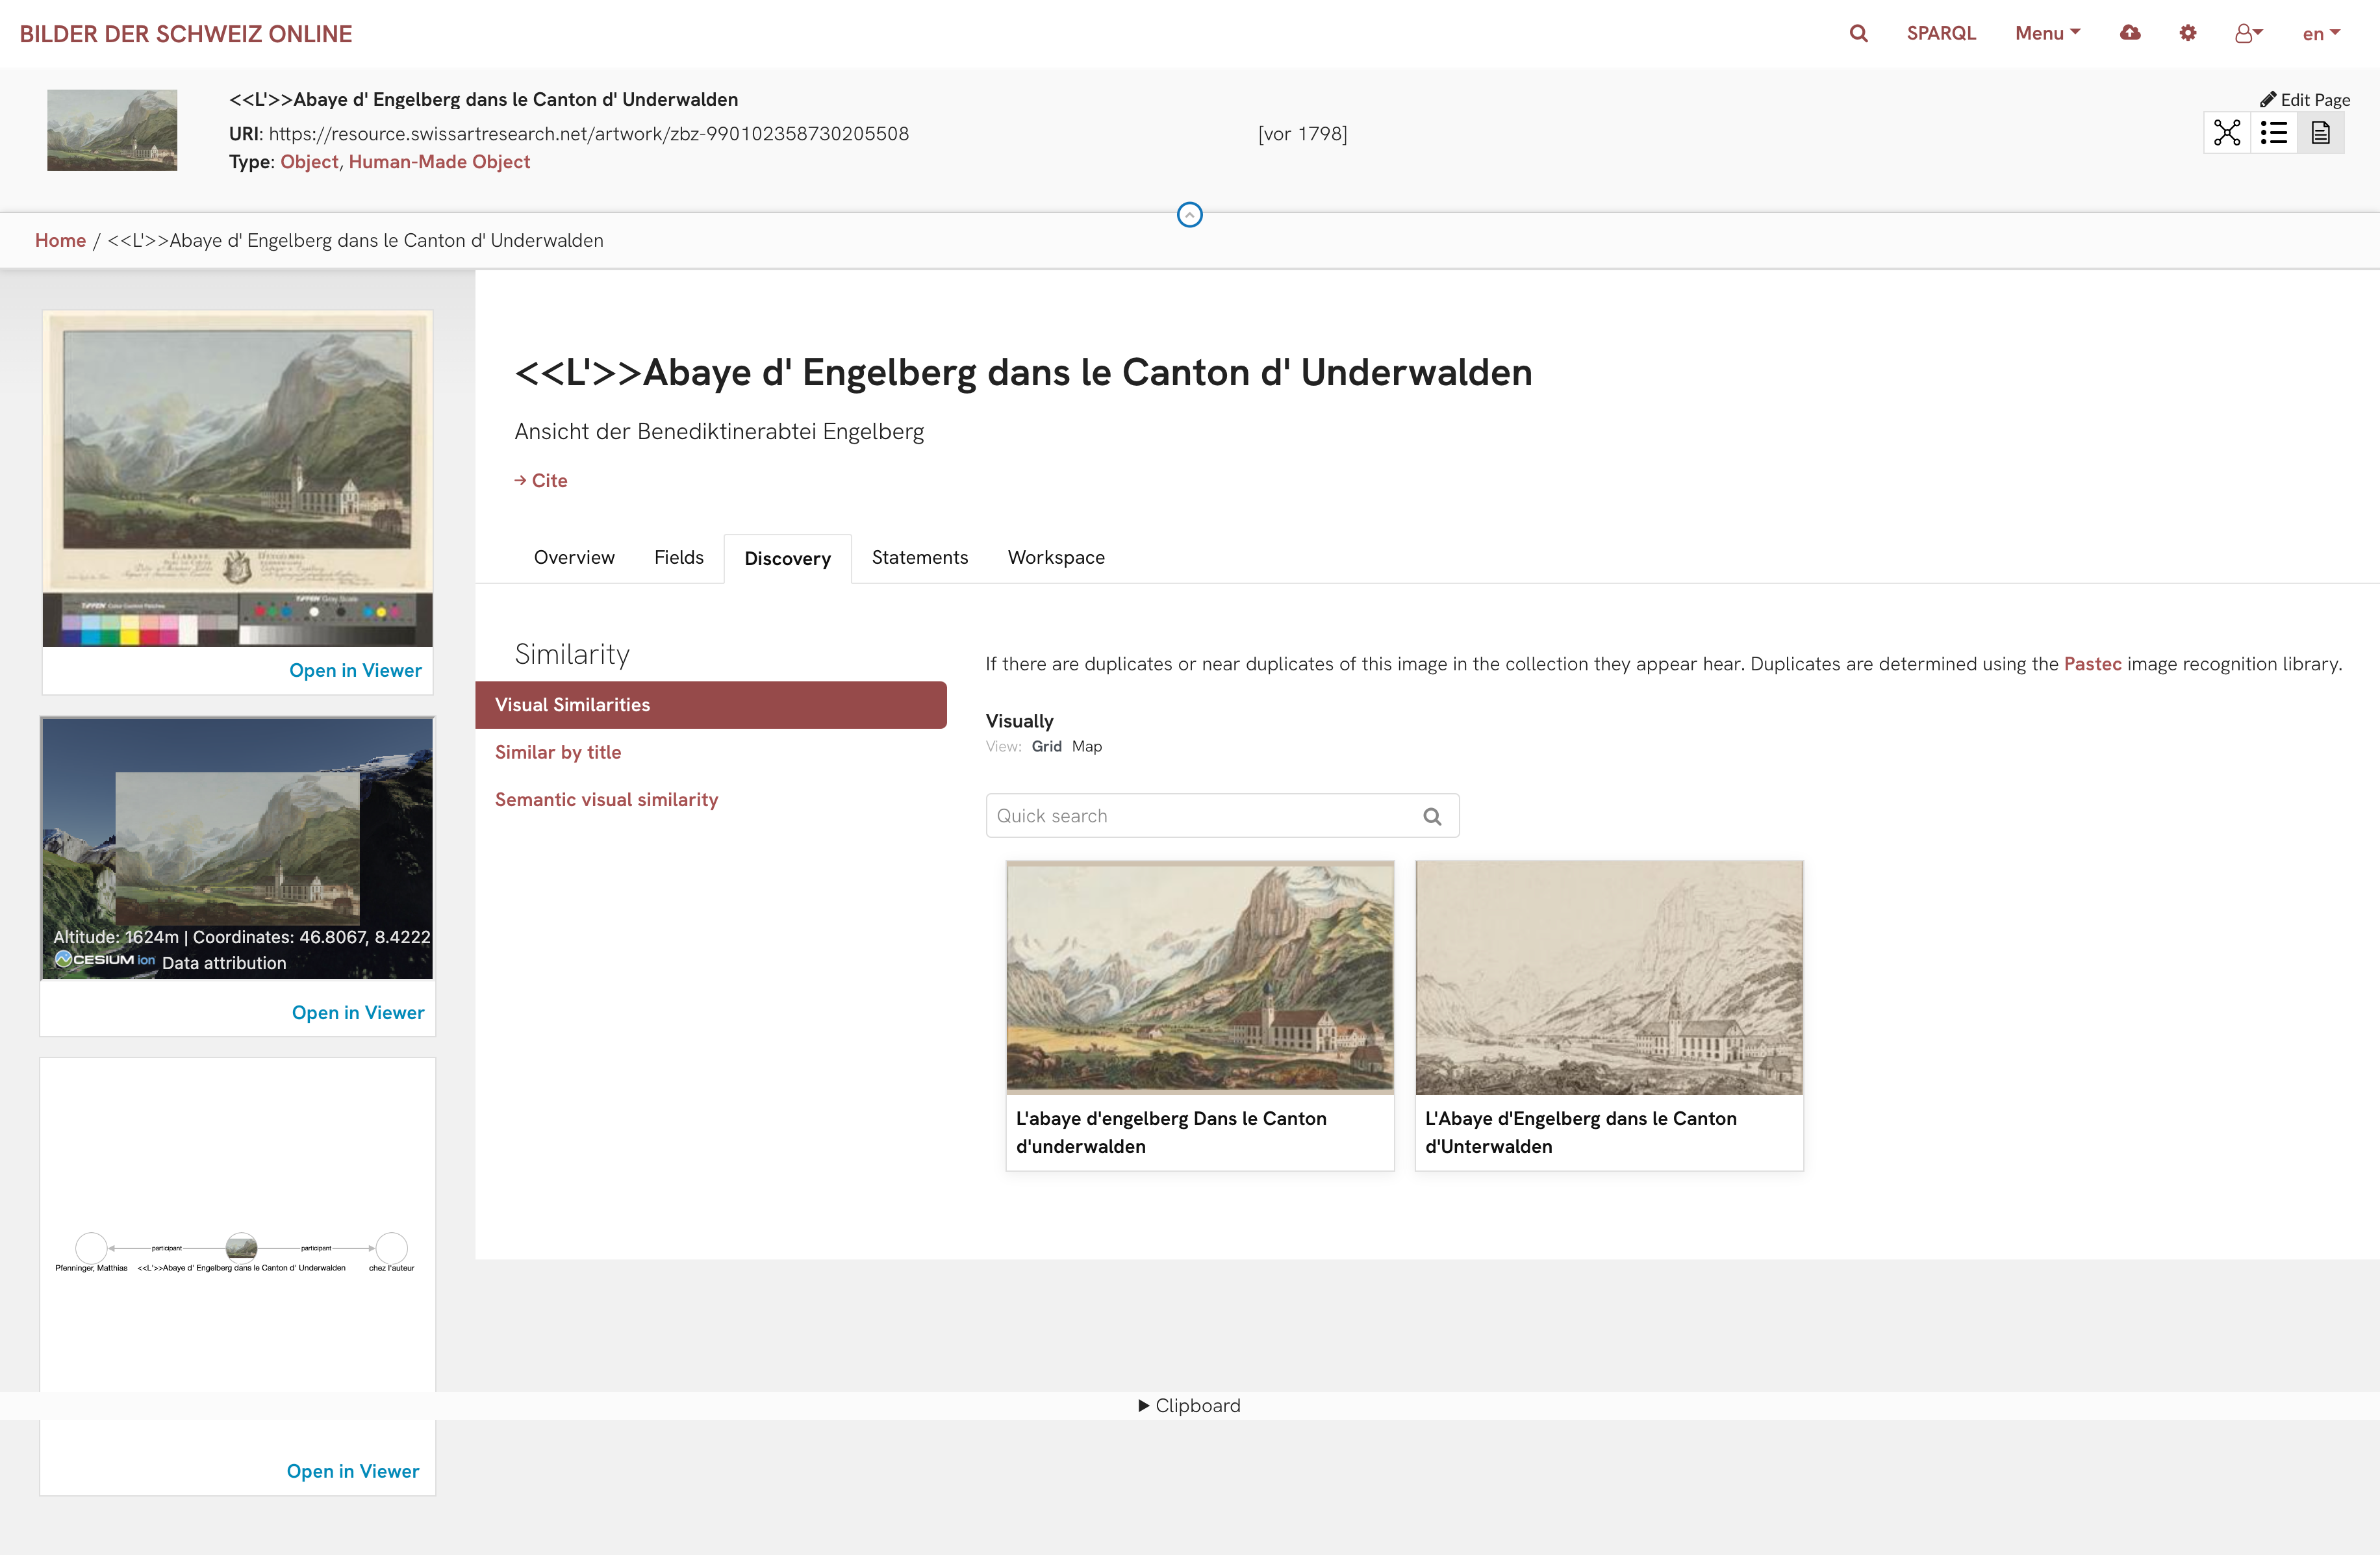Go to Bilder der Schweiz Online home

tap(186, 34)
